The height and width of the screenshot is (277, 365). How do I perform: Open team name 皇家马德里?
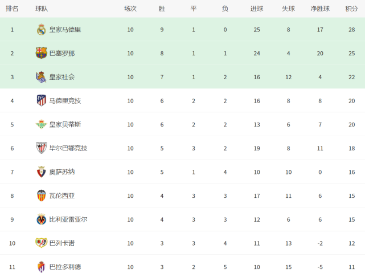65,30
